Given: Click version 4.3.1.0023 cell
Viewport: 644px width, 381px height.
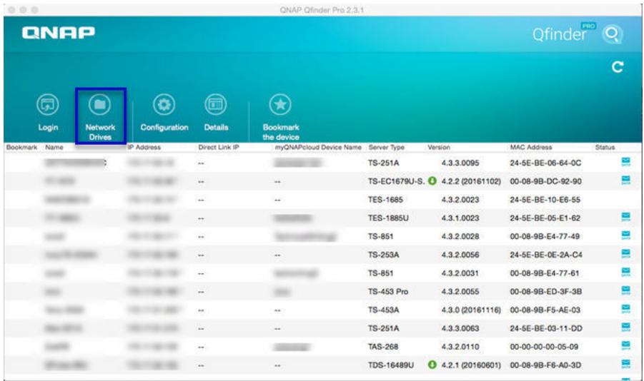Looking at the screenshot, I should (460, 218).
